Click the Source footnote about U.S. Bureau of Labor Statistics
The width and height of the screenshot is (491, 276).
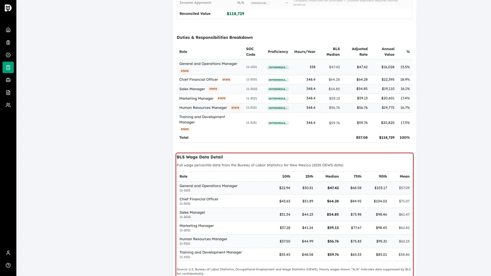point(294,271)
